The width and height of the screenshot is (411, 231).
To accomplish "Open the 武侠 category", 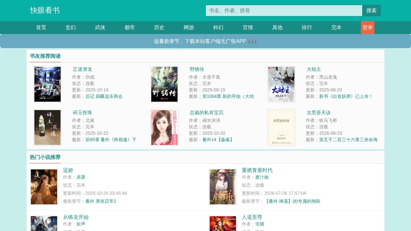I will (x=100, y=28).
